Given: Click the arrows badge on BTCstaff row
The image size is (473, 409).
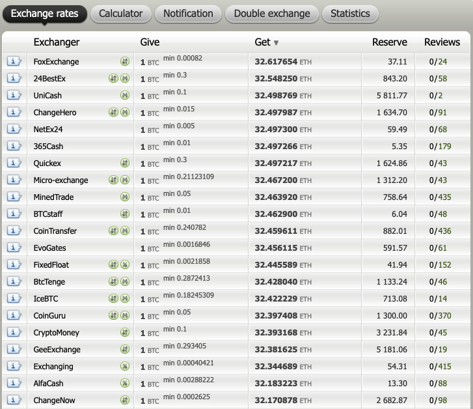Looking at the screenshot, I should (125, 214).
